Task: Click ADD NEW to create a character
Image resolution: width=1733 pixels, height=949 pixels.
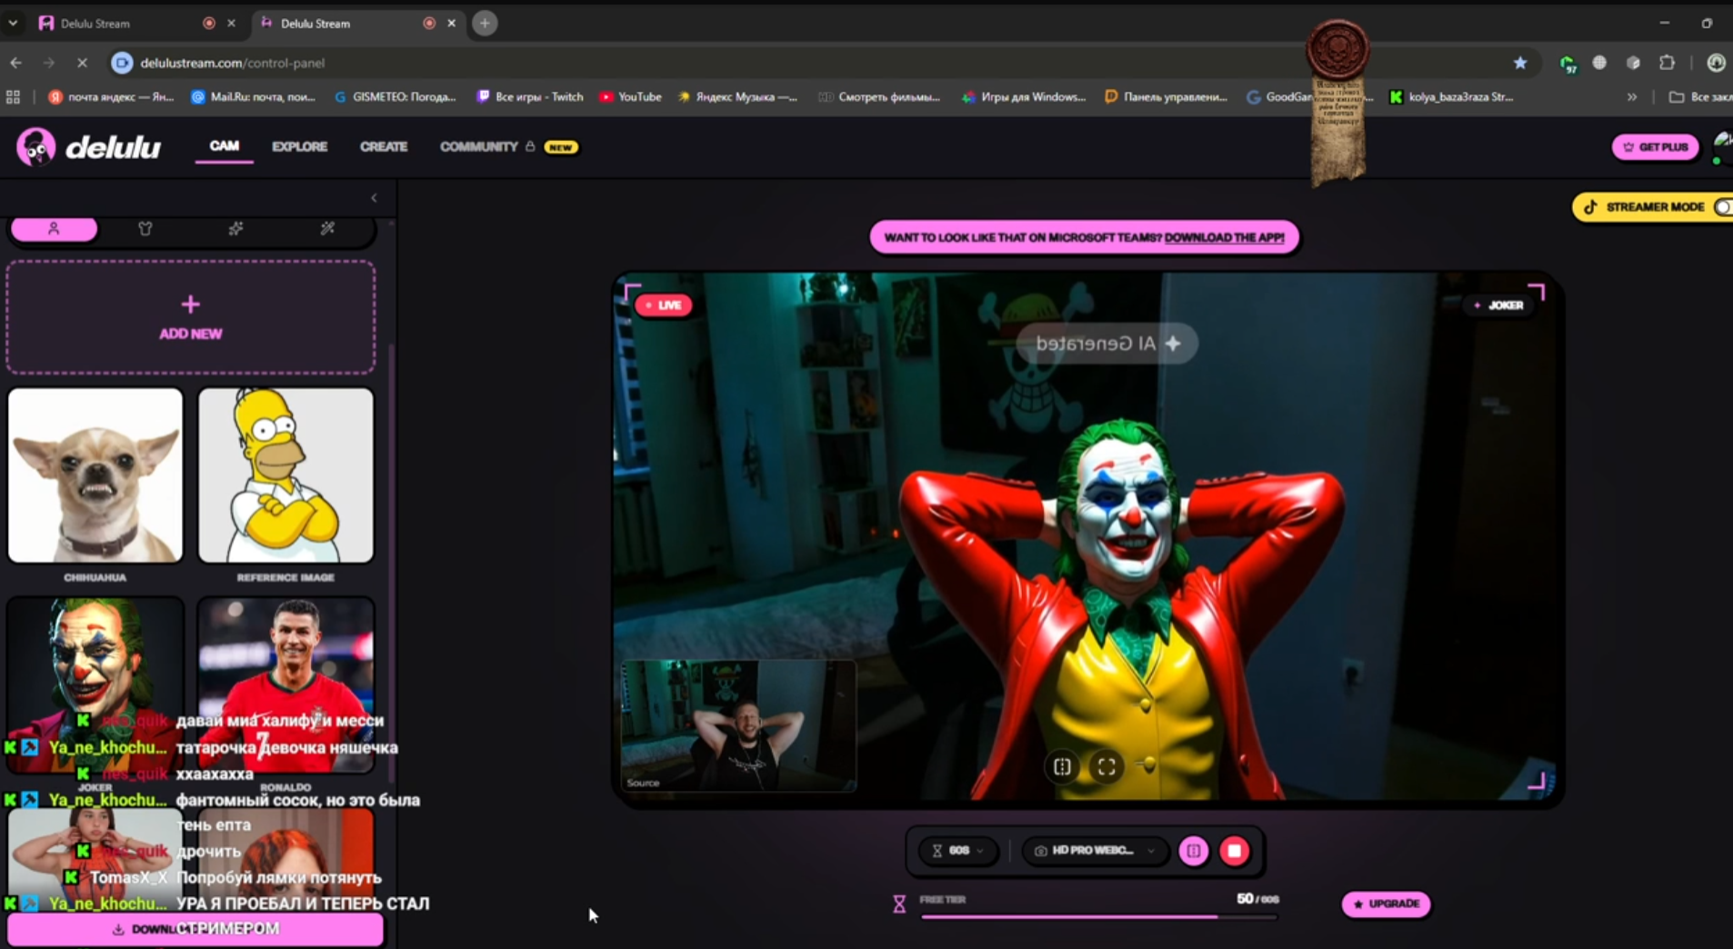Action: coord(191,317)
